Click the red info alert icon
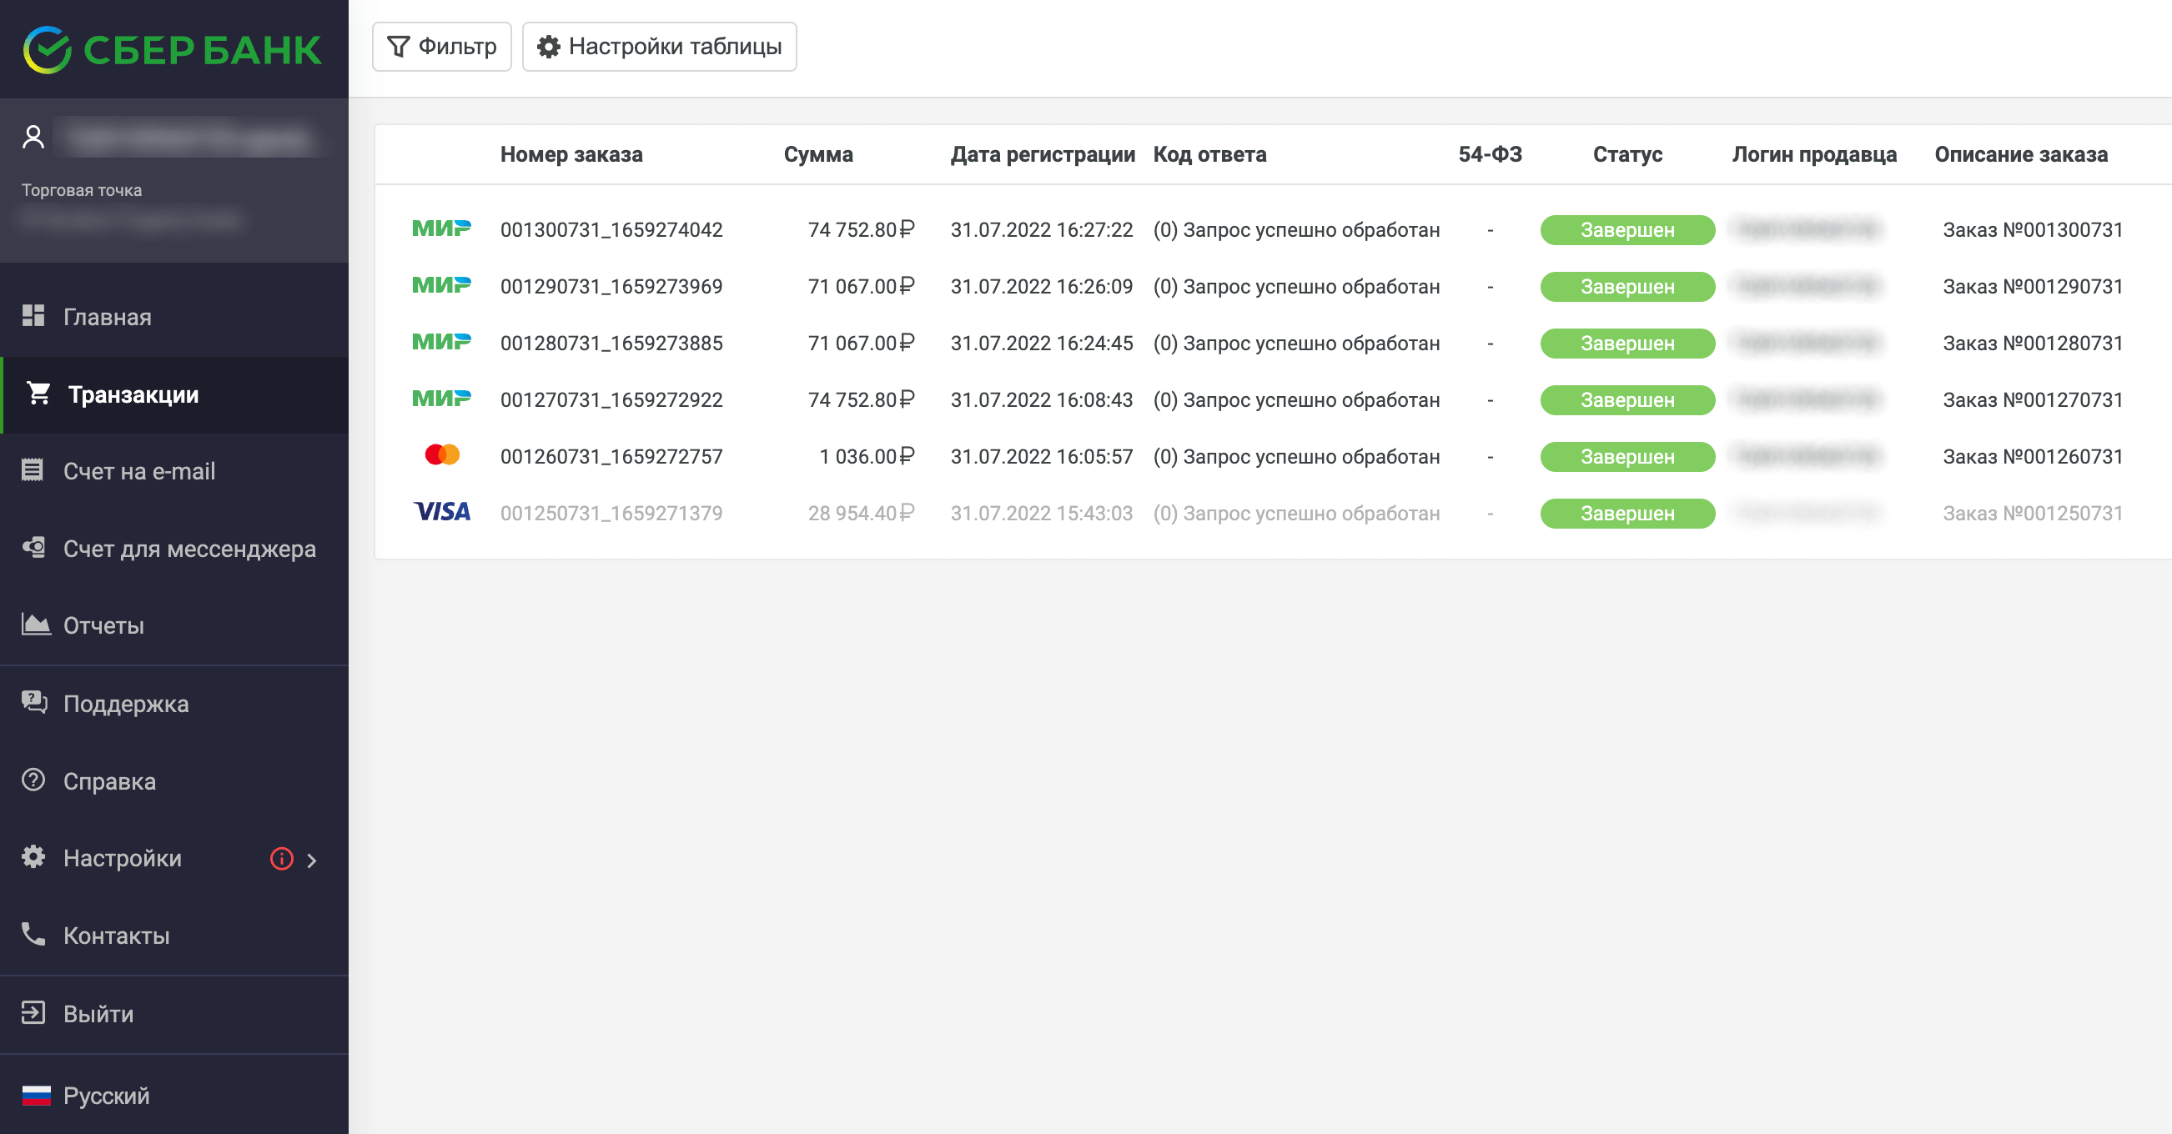 [x=282, y=858]
